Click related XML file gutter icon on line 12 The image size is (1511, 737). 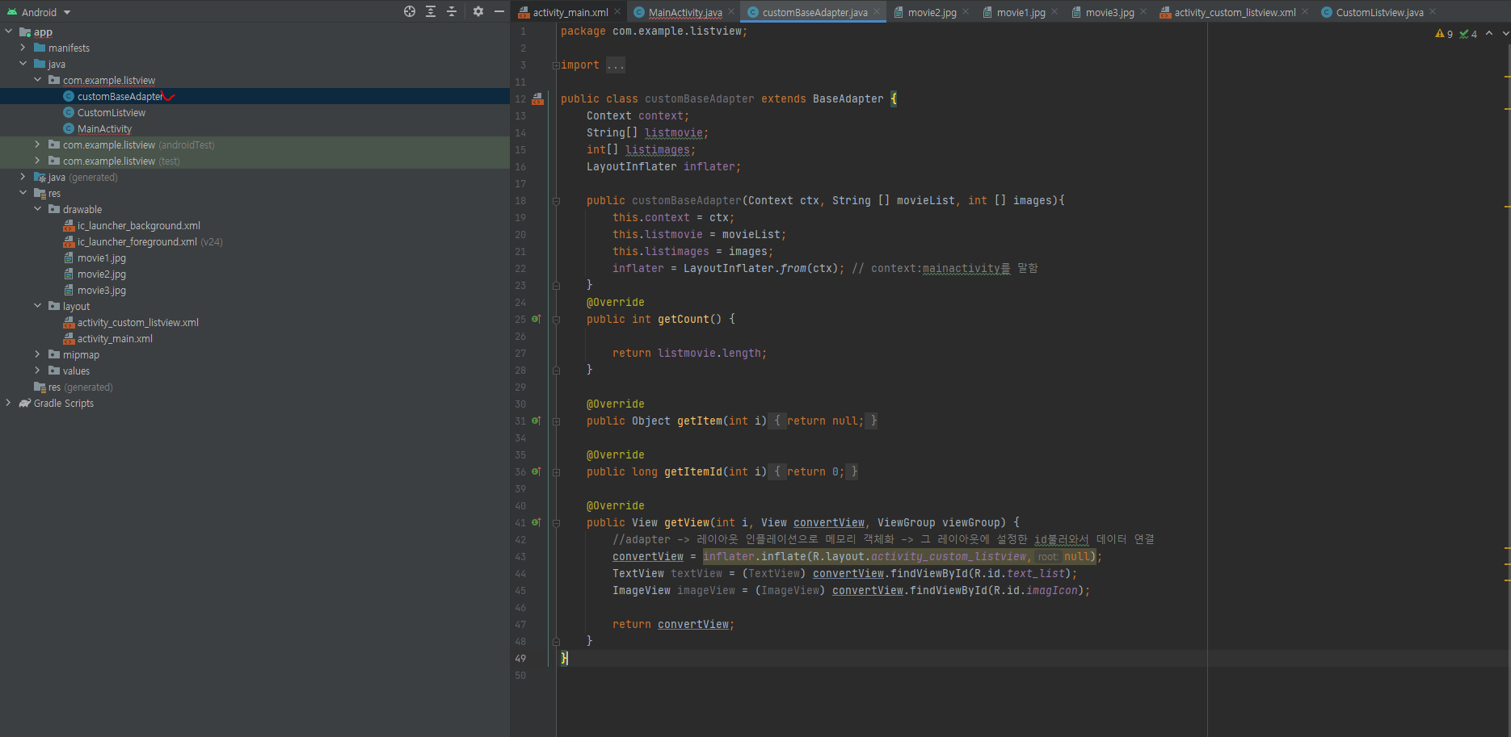pyautogui.click(x=537, y=98)
